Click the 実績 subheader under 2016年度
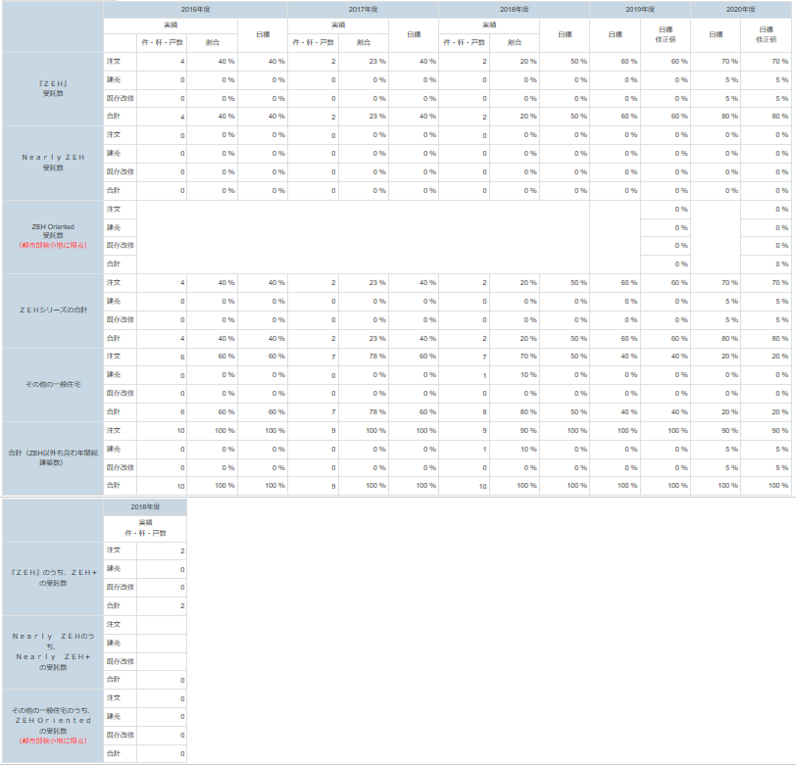The image size is (796, 765). point(171,25)
